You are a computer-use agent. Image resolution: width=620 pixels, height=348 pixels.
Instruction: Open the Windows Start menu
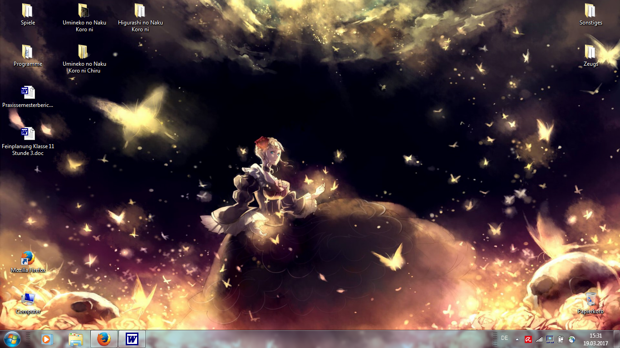point(12,339)
